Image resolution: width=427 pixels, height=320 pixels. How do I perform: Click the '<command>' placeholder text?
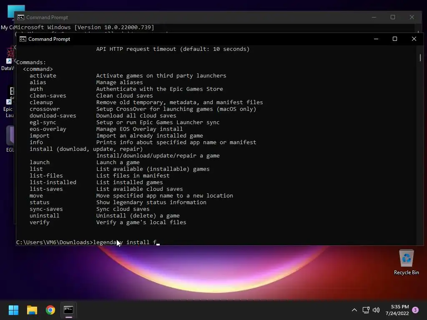coord(38,69)
